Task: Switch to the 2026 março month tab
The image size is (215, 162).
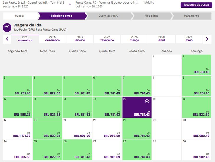Action: pos(134,39)
